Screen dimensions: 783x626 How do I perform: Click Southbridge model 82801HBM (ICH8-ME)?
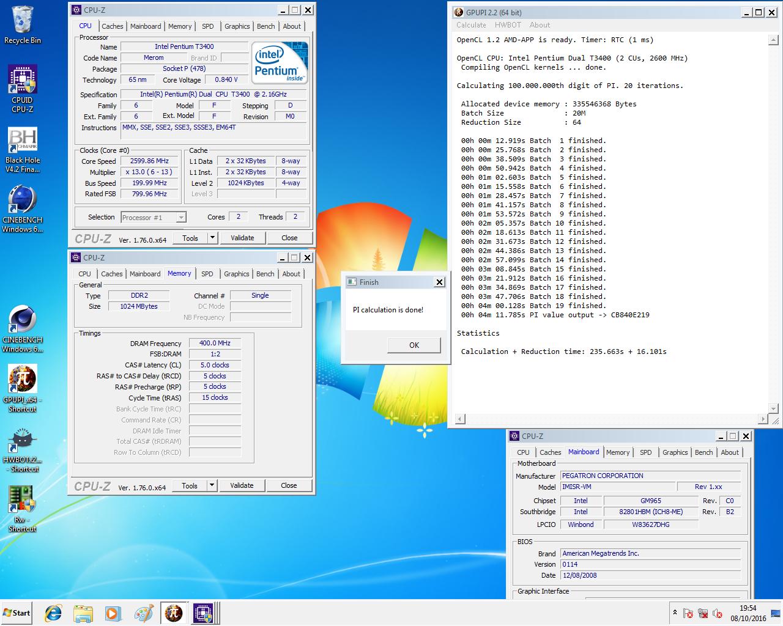pyautogui.click(x=650, y=512)
